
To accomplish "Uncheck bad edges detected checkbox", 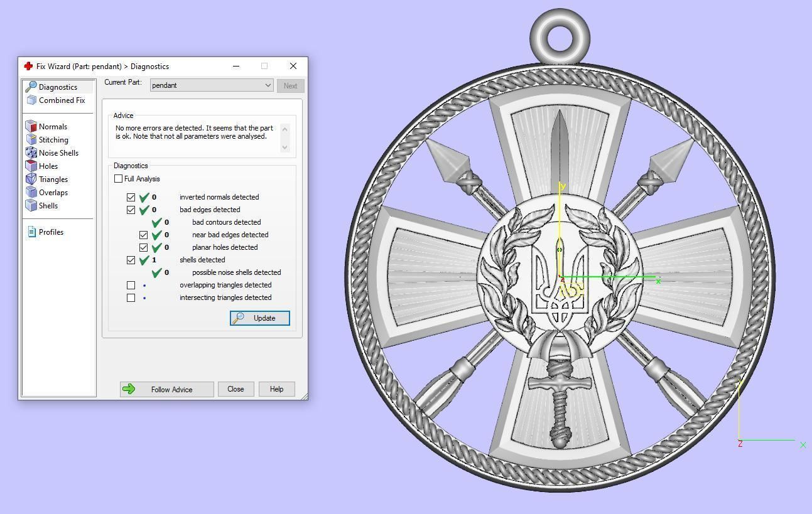I will [131, 210].
